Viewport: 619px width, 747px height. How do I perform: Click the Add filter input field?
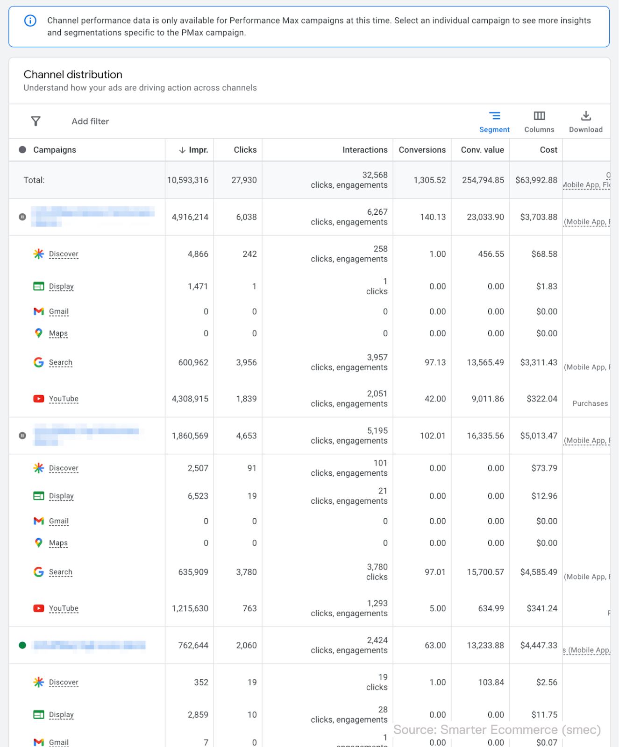[90, 121]
